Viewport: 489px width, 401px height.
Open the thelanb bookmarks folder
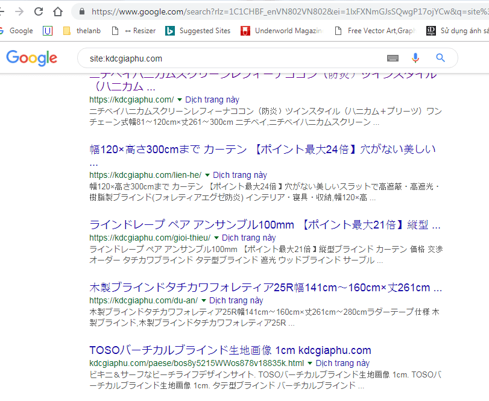(x=83, y=31)
